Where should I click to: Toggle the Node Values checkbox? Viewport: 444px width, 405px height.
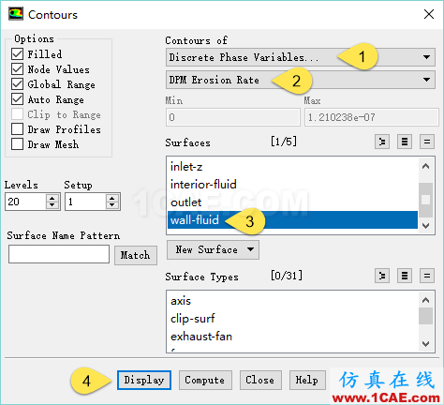(x=17, y=69)
